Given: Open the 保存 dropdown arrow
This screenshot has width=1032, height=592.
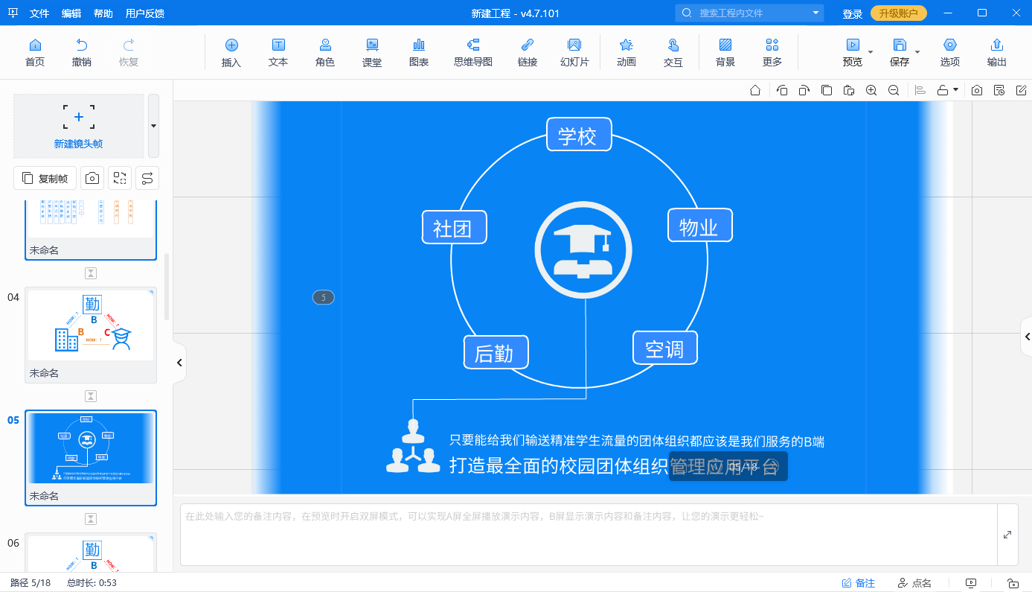Looking at the screenshot, I should click(x=917, y=52).
